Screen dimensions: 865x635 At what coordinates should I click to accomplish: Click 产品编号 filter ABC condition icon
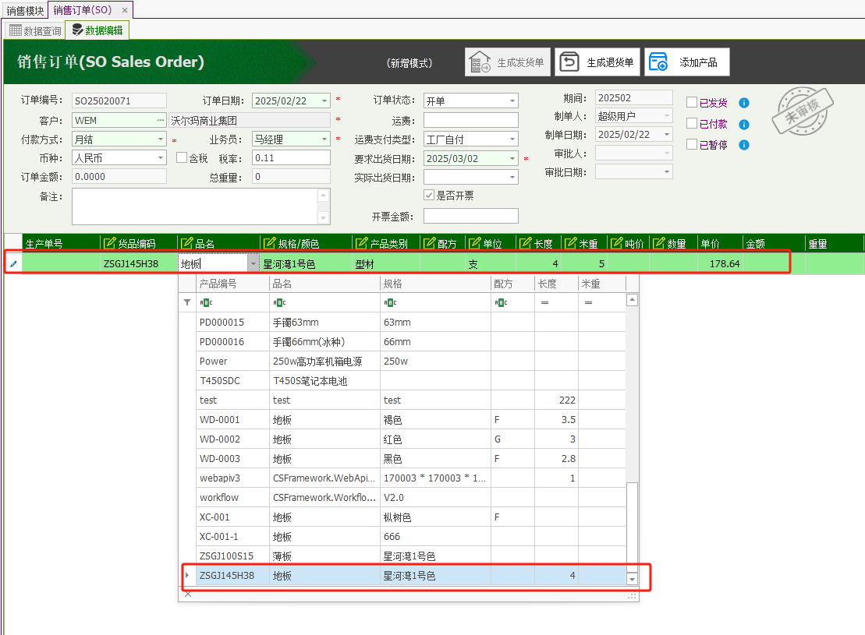click(206, 302)
